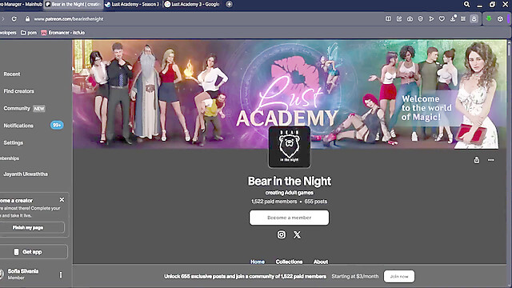This screenshot has width=512, height=288.
Task: Click the 'creating Adult games' subtitle
Action: click(290, 193)
